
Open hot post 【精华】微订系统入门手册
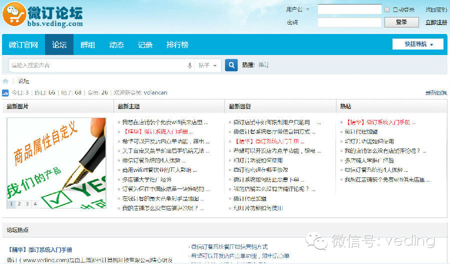(x=379, y=122)
